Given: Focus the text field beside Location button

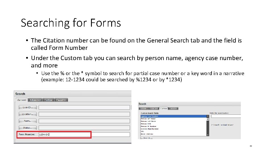Looking at the screenshot, I should (x=84, y=114).
